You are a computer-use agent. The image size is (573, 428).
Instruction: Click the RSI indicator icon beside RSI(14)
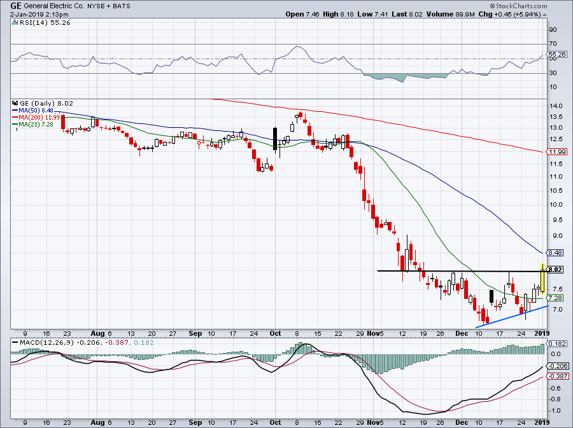point(15,22)
